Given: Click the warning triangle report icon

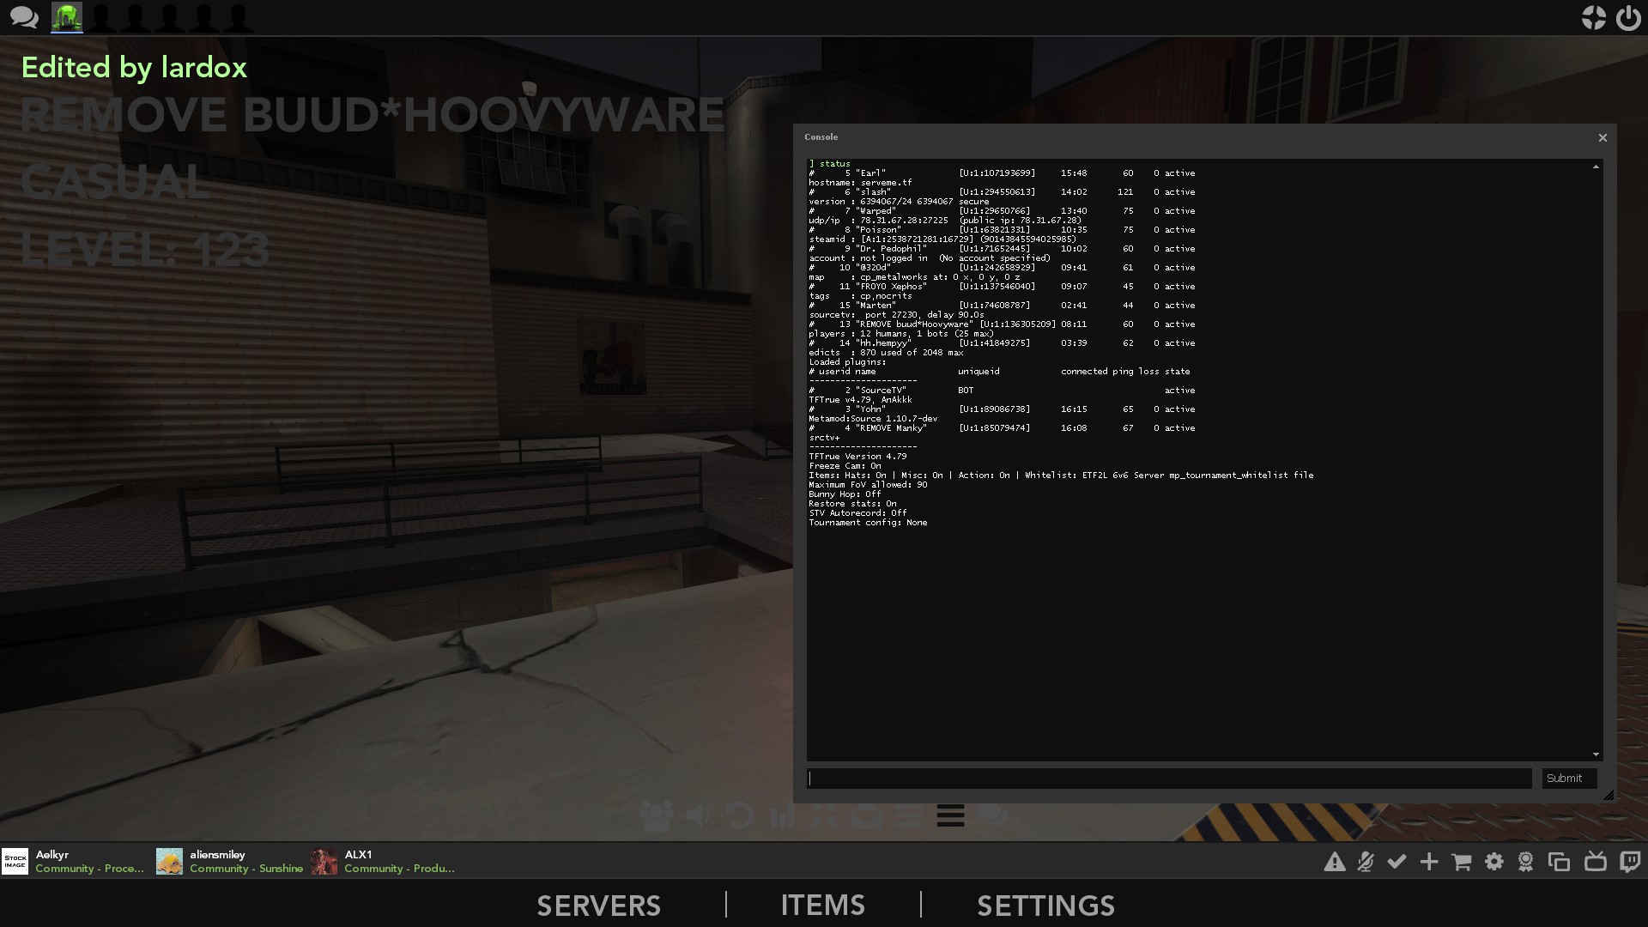Looking at the screenshot, I should coord(1334,862).
